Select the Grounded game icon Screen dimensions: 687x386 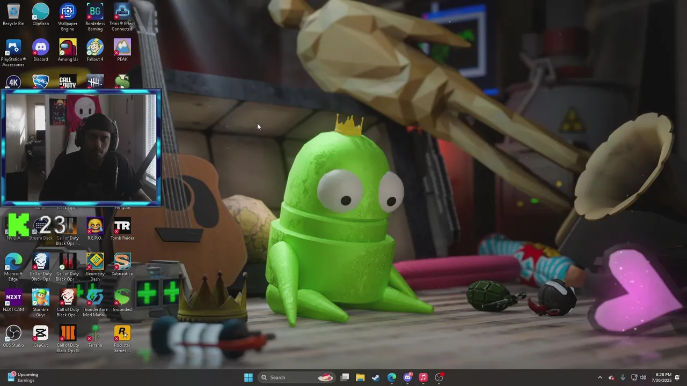[122, 300]
